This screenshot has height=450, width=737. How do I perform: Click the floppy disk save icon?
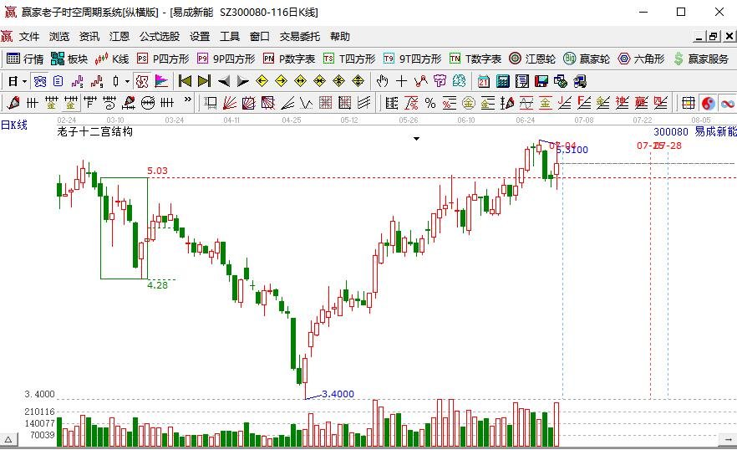[x=541, y=81]
